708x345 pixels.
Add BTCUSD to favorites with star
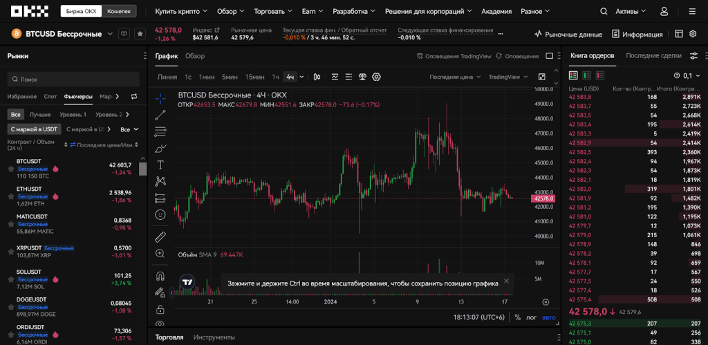[140, 34]
